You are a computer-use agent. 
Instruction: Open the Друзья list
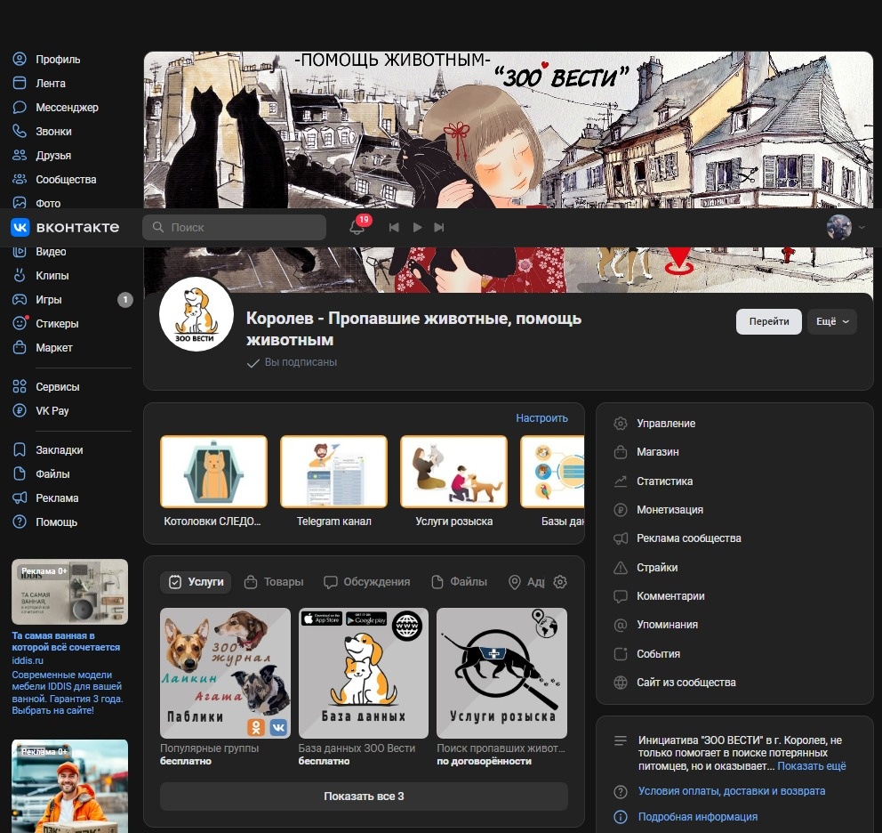pos(42,156)
